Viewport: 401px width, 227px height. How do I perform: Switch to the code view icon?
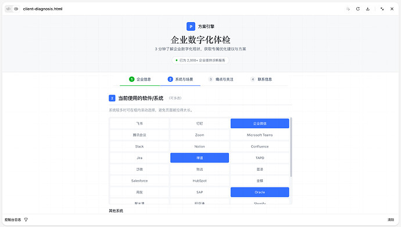pyautogui.click(x=9, y=9)
